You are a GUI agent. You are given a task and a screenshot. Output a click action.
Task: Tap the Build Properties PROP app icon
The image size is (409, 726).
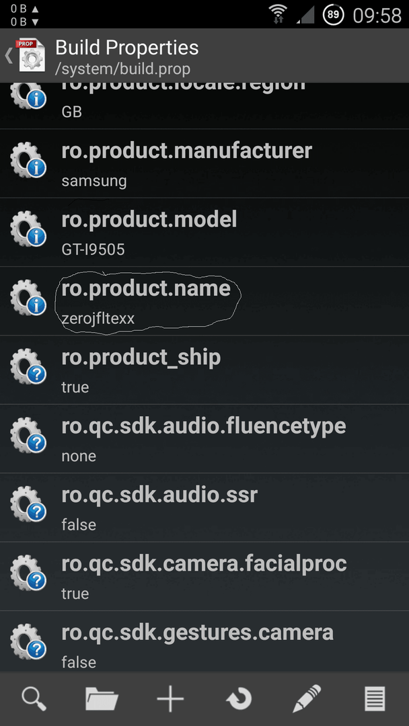pyautogui.click(x=30, y=56)
